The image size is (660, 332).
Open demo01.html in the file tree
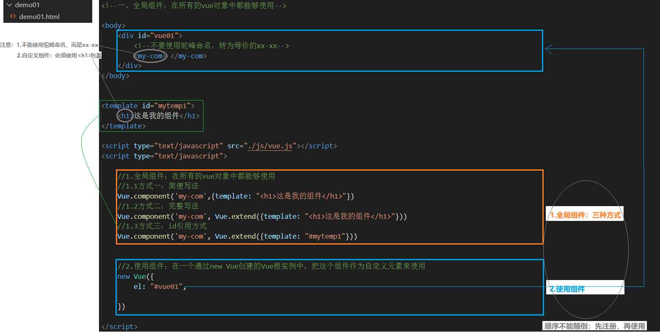tap(39, 16)
